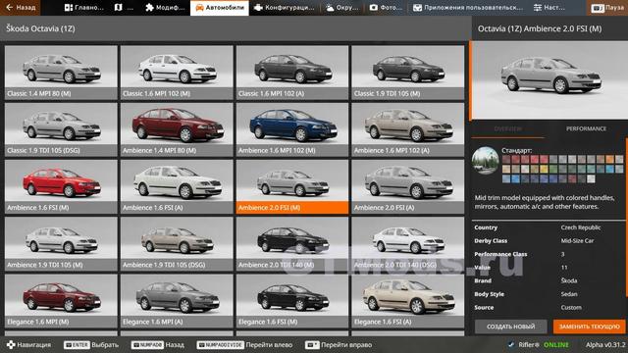The image size is (628, 353).
Task: Click the Перейти вправо hint
Action: click(x=339, y=344)
